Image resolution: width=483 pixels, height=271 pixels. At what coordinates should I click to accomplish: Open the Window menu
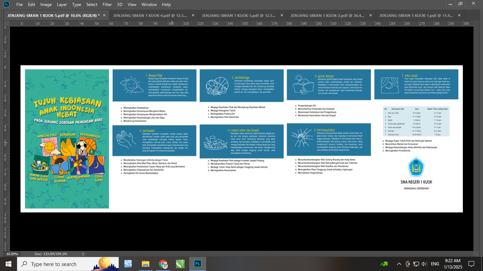click(x=149, y=5)
